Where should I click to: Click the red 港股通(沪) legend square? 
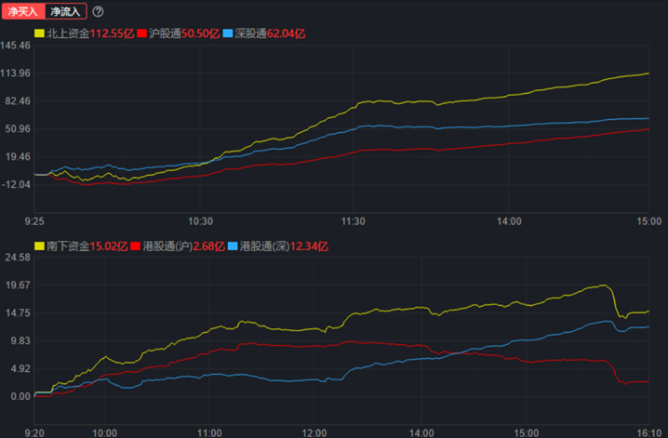tap(136, 246)
